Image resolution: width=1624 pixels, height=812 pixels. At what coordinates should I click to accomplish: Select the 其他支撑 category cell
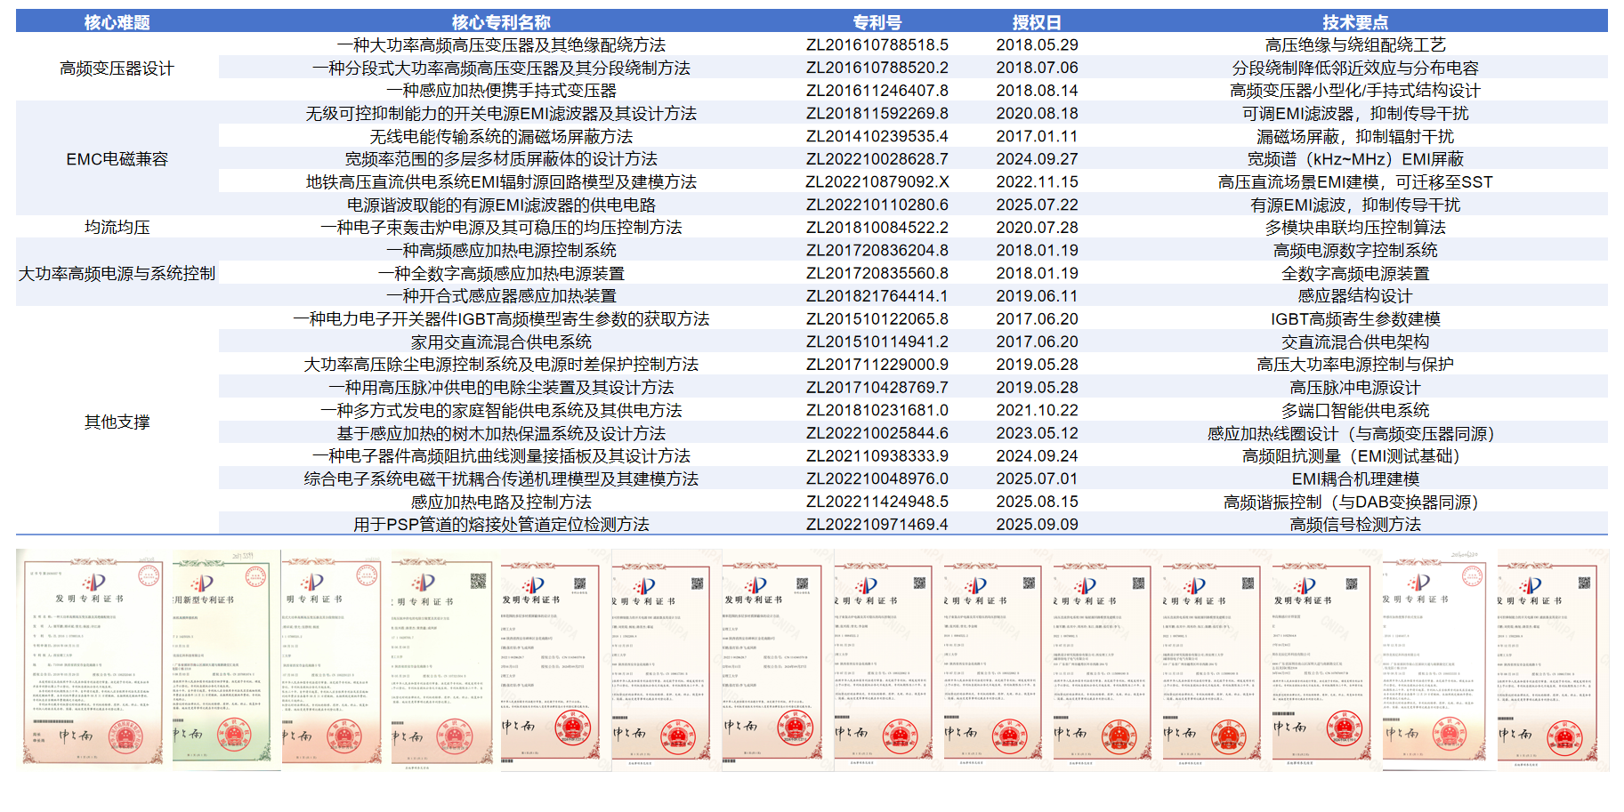pyautogui.click(x=117, y=422)
